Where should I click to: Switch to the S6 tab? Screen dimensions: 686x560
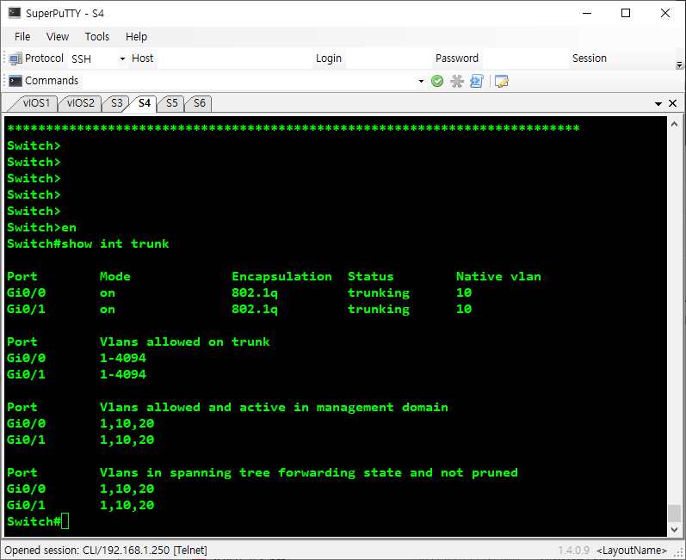coord(199,103)
